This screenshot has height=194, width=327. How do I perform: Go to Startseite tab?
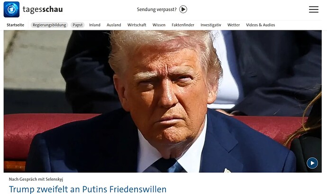pyautogui.click(x=16, y=25)
